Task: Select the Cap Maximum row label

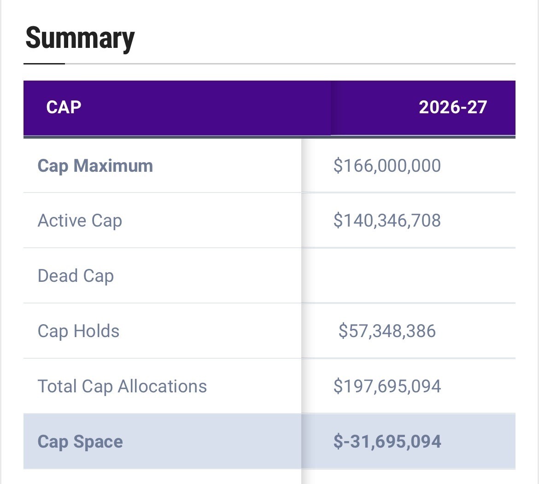Action: 95,166
